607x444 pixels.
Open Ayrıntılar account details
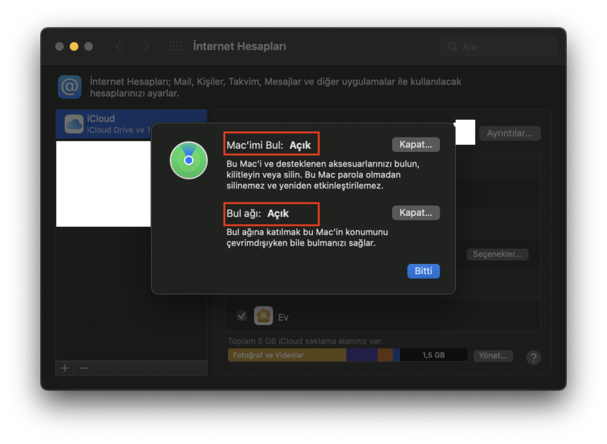[x=509, y=133]
